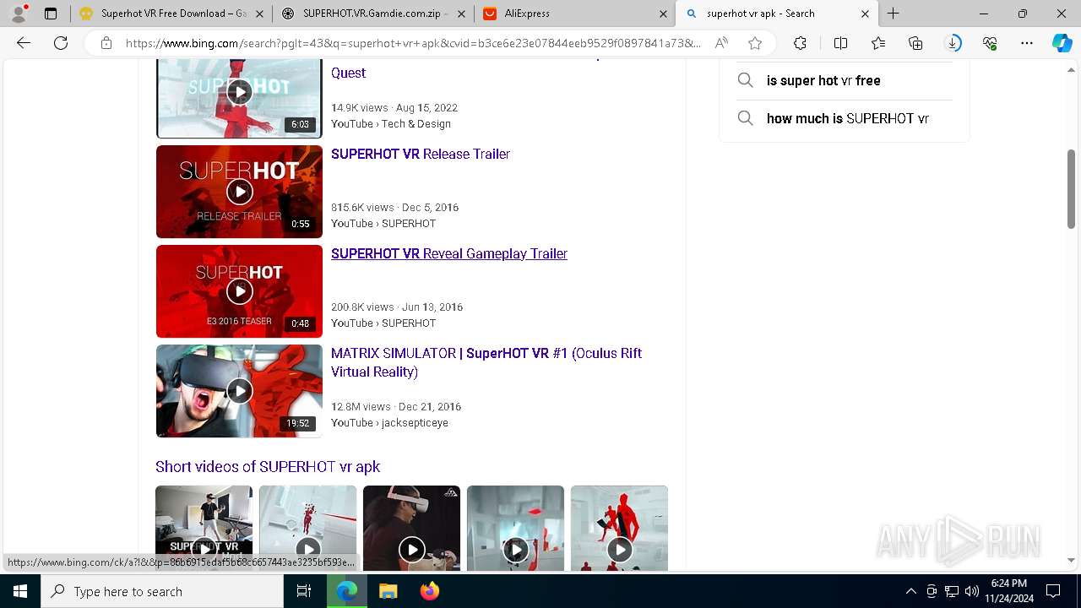
Task: Play the fifth short video thumbnail
Action: tap(619, 529)
